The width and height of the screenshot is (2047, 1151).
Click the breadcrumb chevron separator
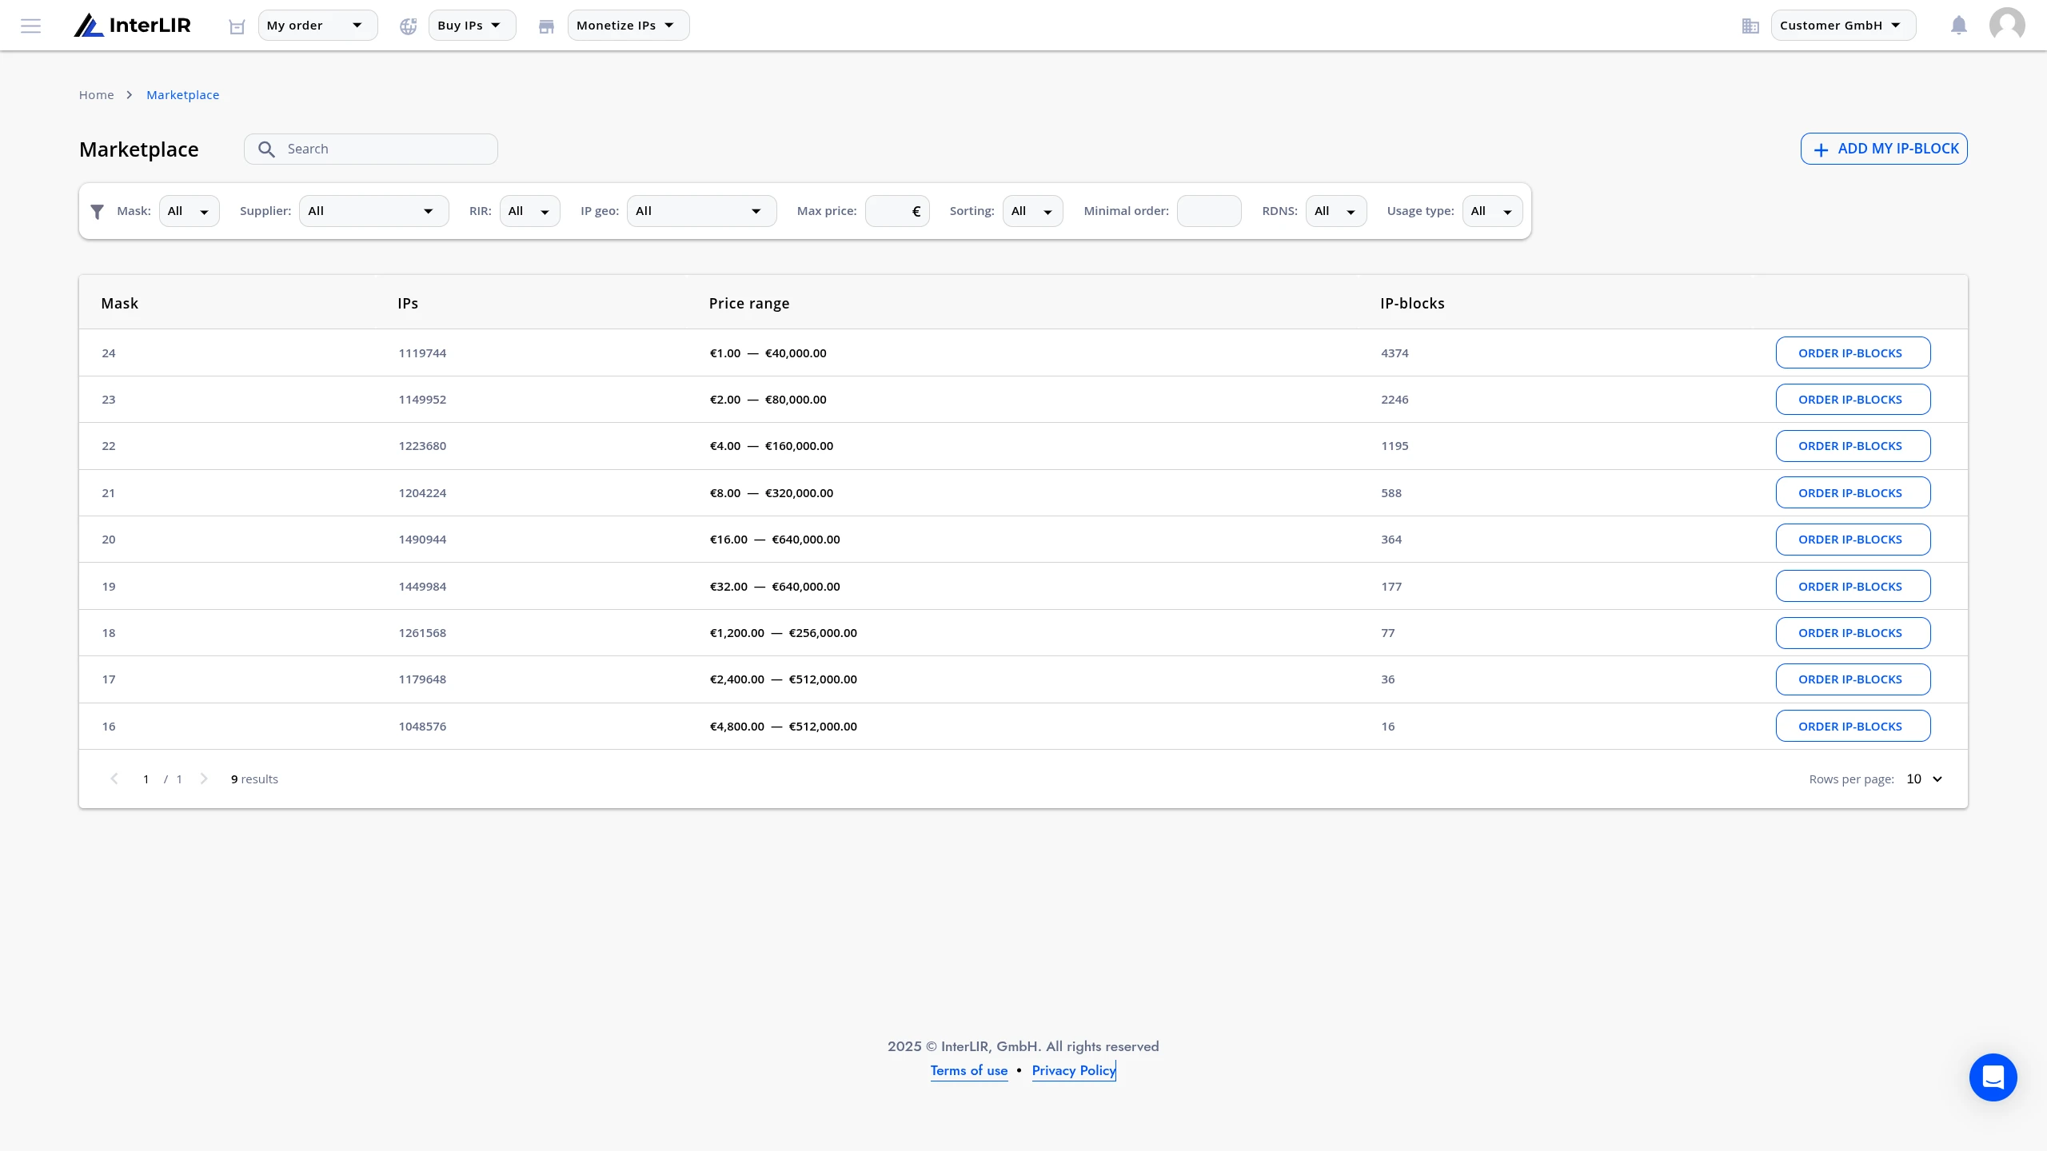130,95
